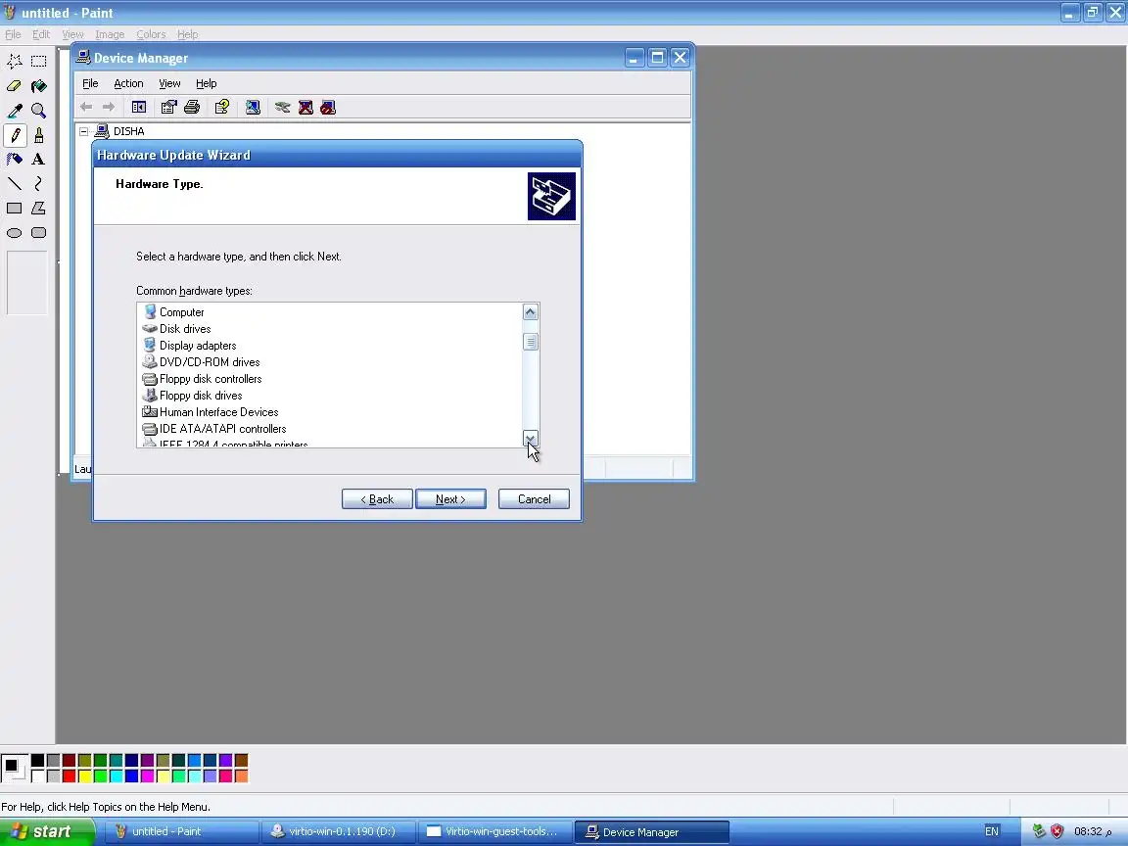Pick the Fill With Color bucket tool
Viewport: 1128px width, 846px height.
[39, 85]
